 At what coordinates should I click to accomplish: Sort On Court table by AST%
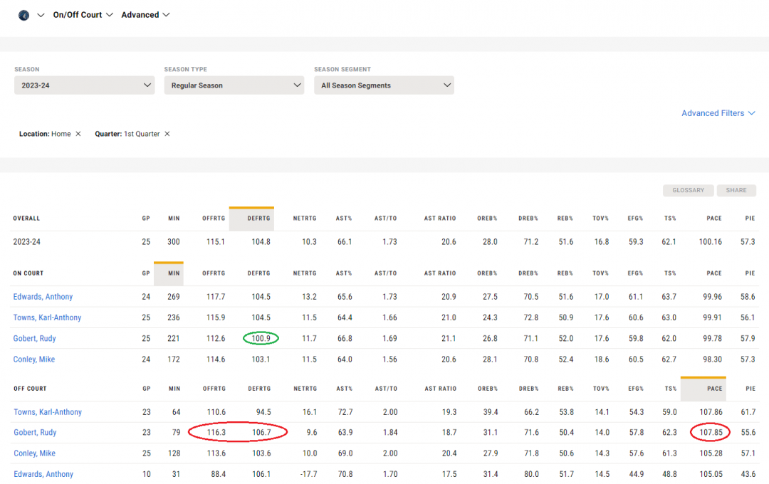(x=344, y=273)
